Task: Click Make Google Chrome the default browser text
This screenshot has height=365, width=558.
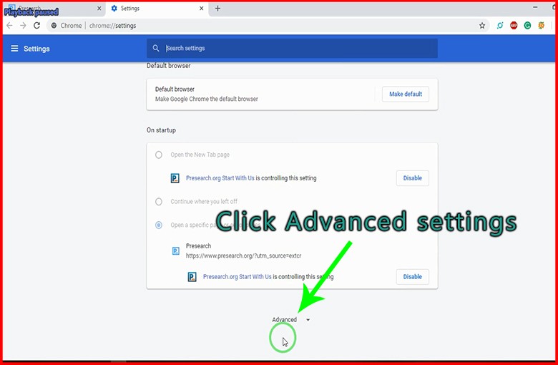Action: 207,99
